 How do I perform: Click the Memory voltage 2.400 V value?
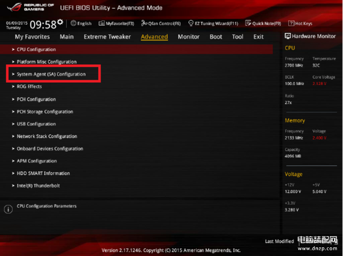point(320,138)
